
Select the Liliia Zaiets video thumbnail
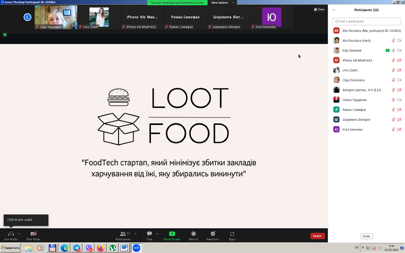click(99, 17)
